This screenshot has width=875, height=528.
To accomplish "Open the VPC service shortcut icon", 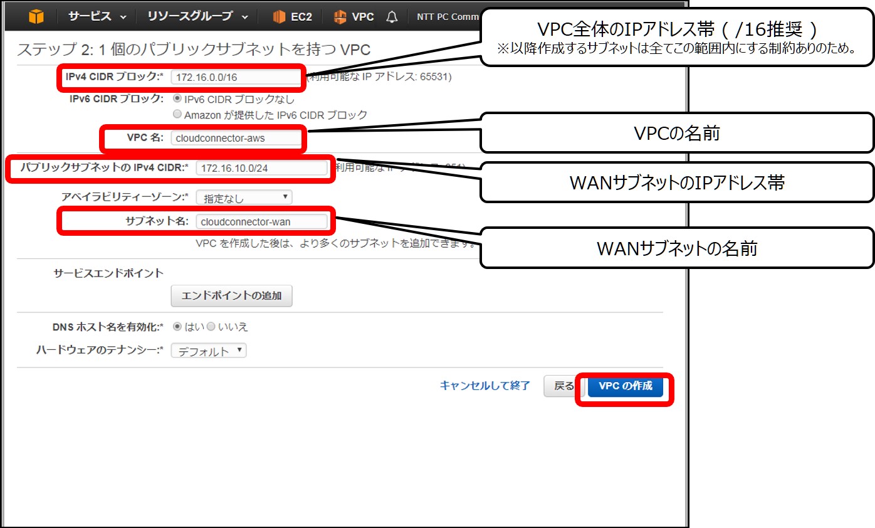I will click(340, 17).
